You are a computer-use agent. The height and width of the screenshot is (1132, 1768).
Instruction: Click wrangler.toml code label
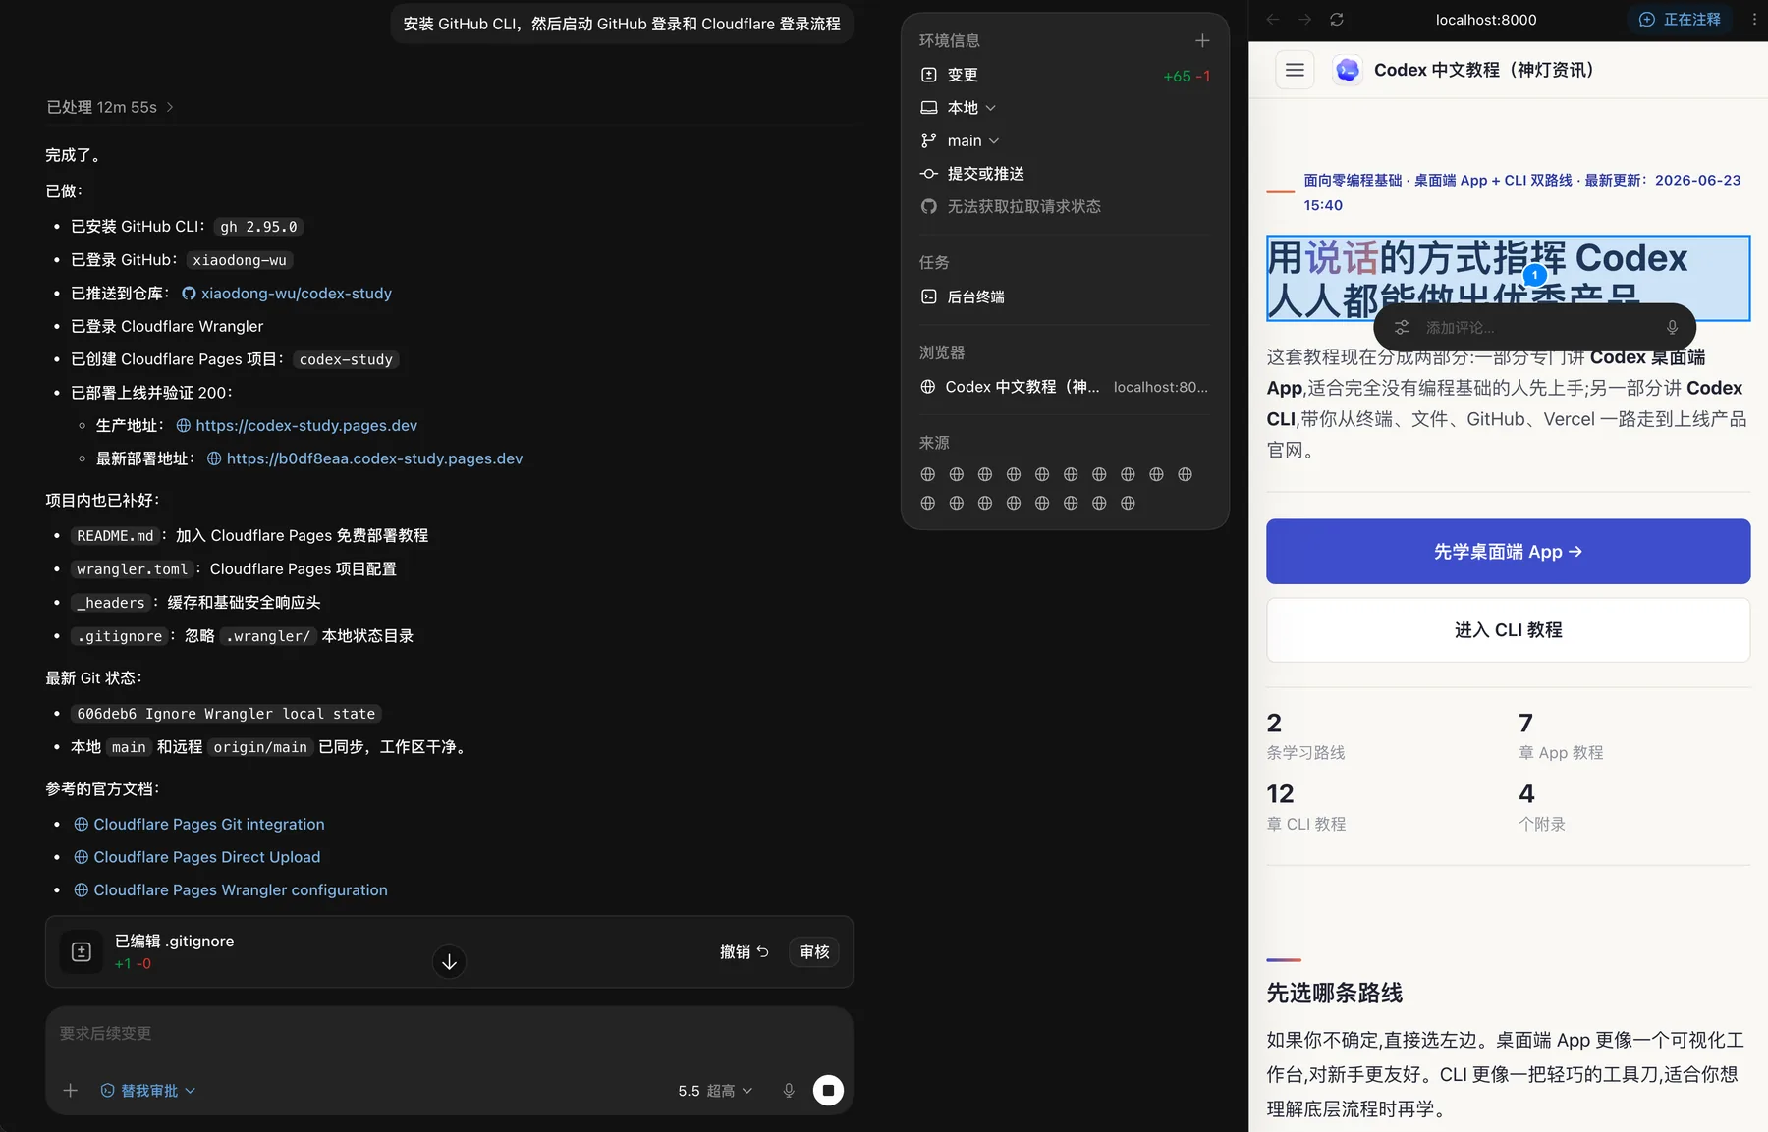pyautogui.click(x=132, y=569)
